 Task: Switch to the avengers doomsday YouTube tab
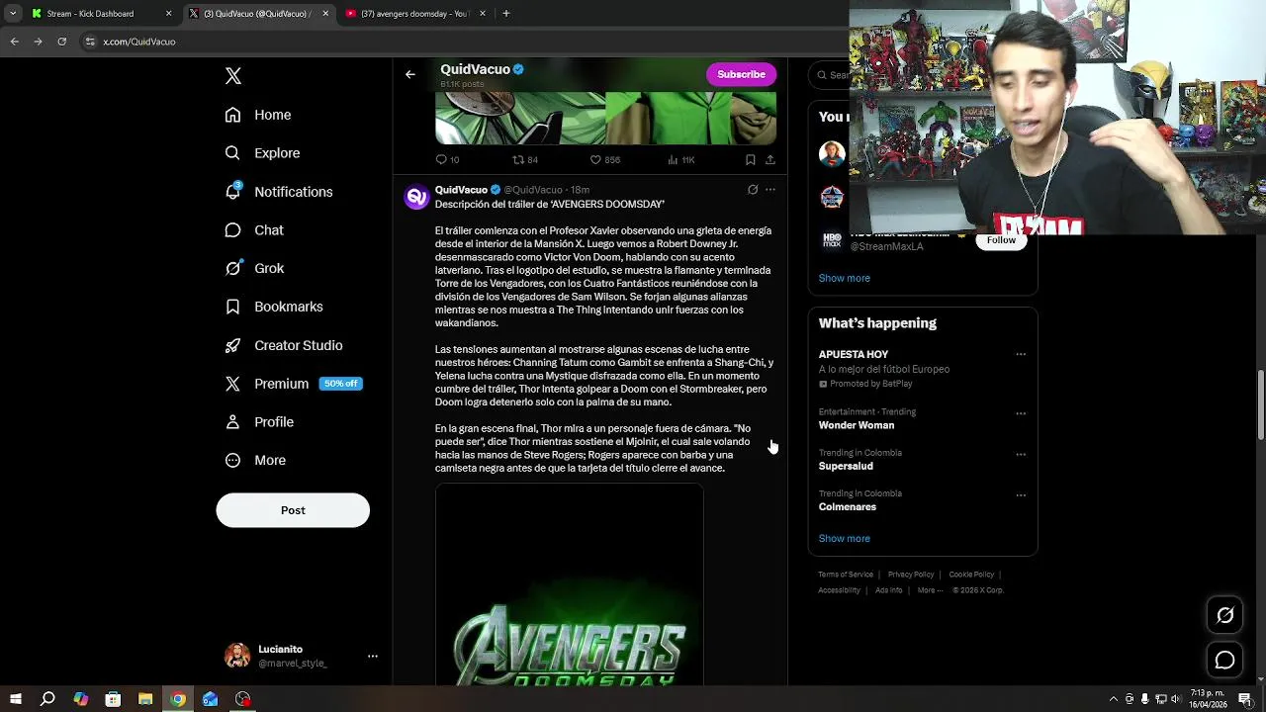[415, 14]
